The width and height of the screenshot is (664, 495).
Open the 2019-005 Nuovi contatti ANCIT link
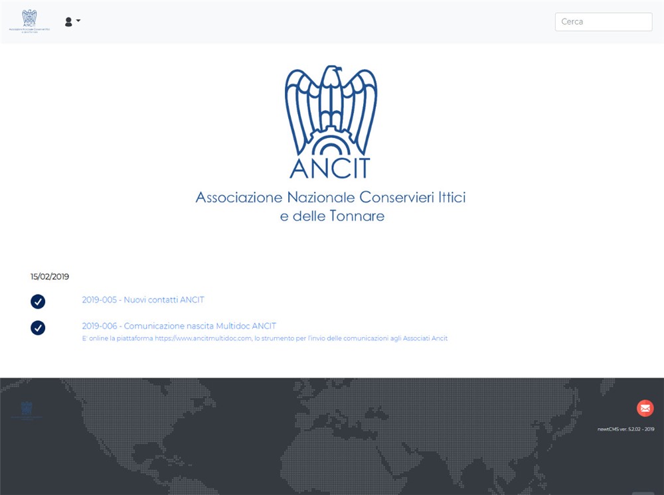(143, 299)
